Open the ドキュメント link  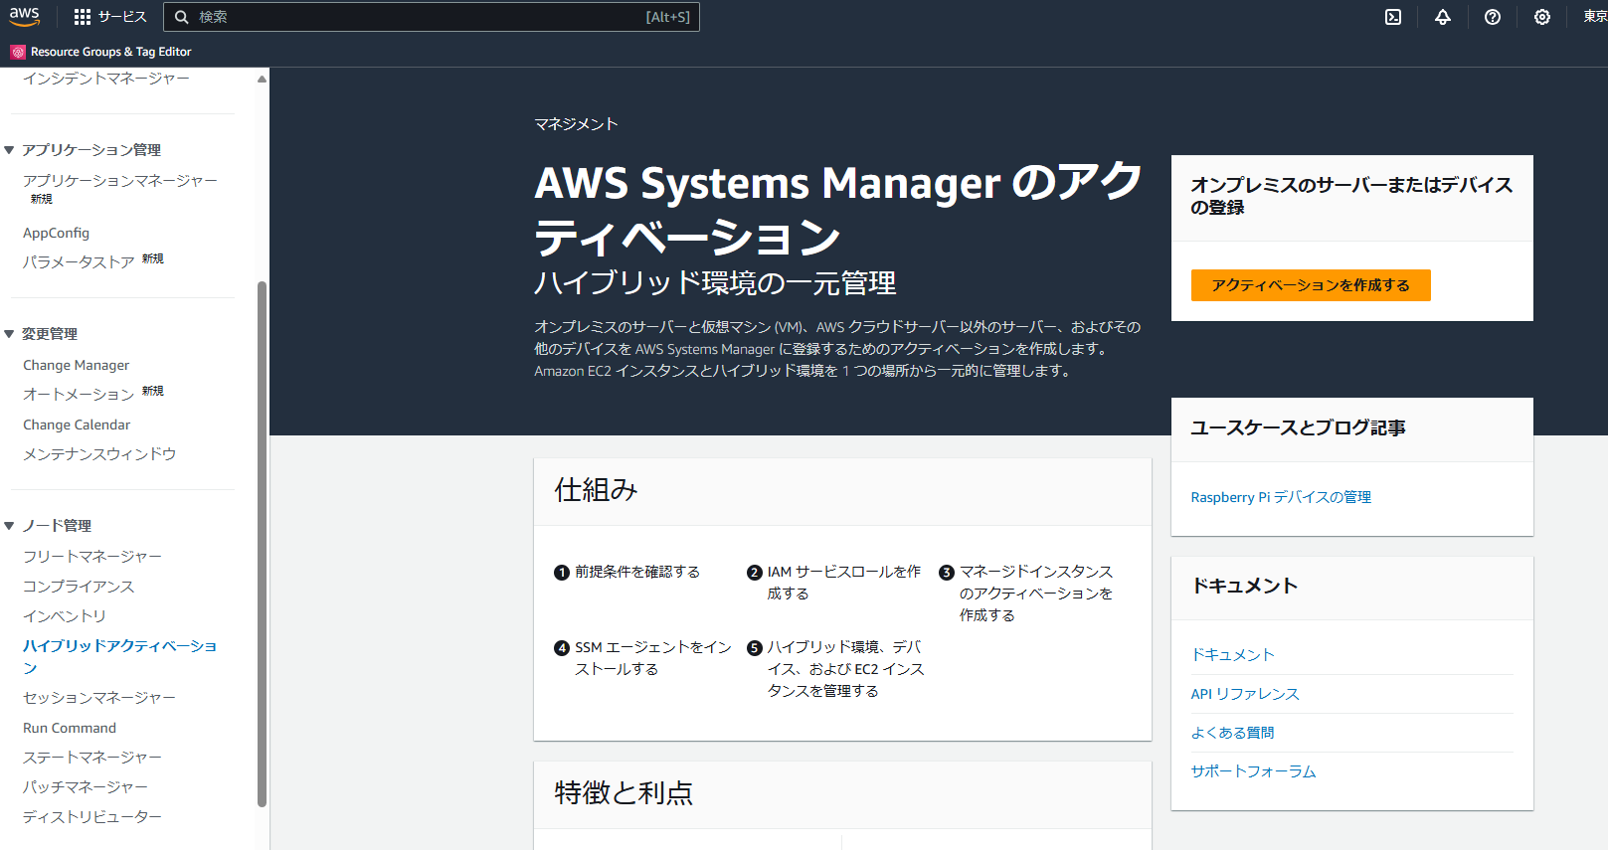(x=1233, y=655)
